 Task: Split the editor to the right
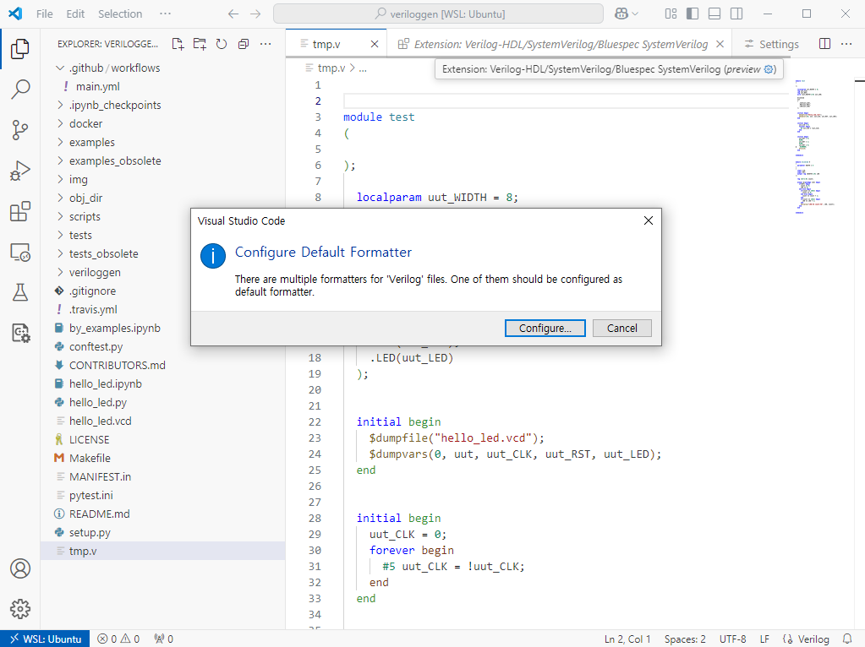click(824, 44)
